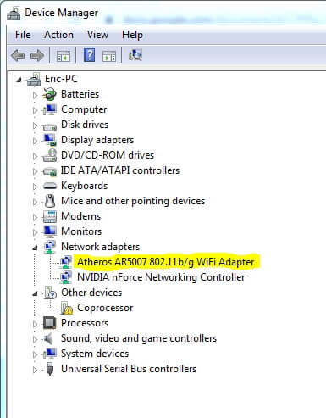
Task: Select NVIDIA nForce Networking Controller
Action: click(x=161, y=277)
